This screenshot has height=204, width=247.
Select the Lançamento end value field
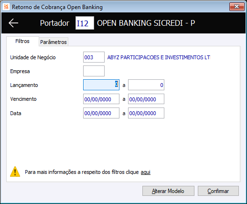click(x=146, y=85)
